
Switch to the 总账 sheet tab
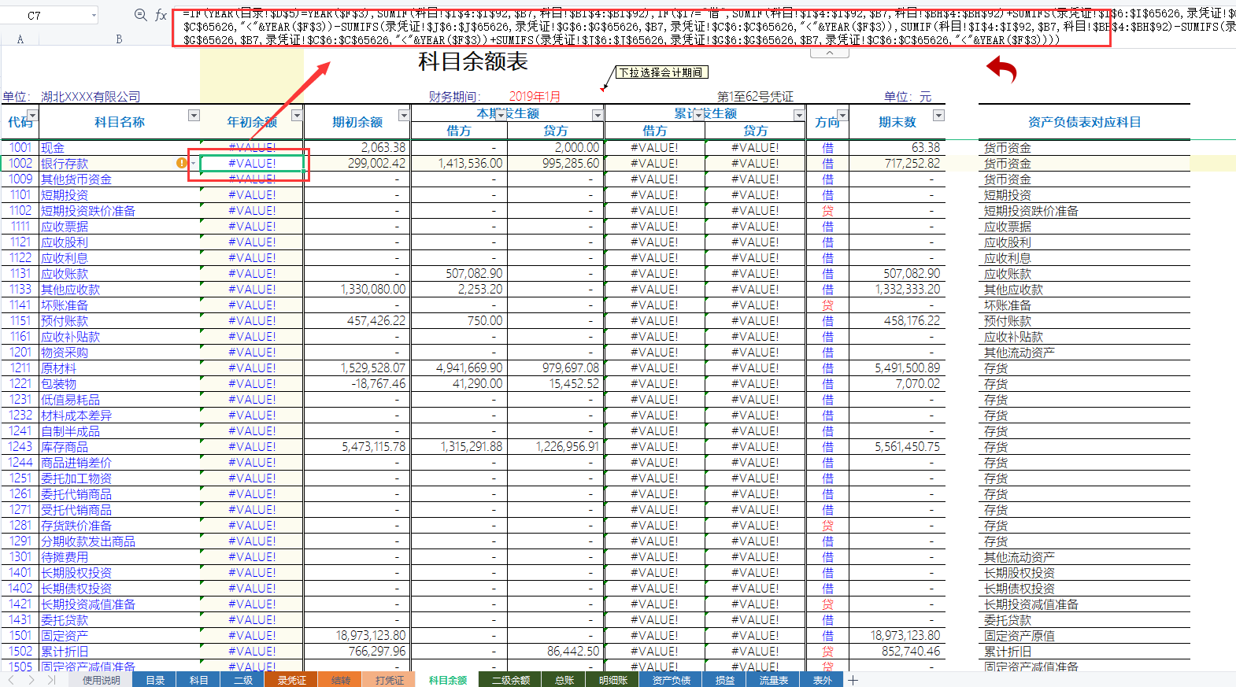click(564, 680)
